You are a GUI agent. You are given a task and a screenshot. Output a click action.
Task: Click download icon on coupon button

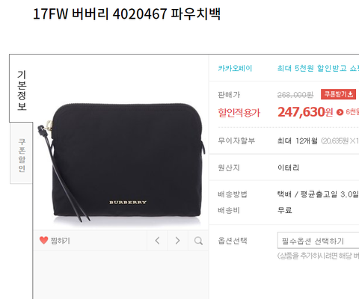pos(351,94)
